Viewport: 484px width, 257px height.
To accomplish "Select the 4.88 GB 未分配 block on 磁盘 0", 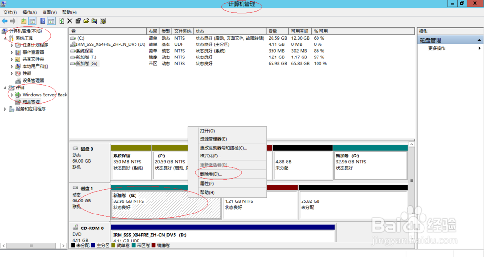I will (x=303, y=162).
